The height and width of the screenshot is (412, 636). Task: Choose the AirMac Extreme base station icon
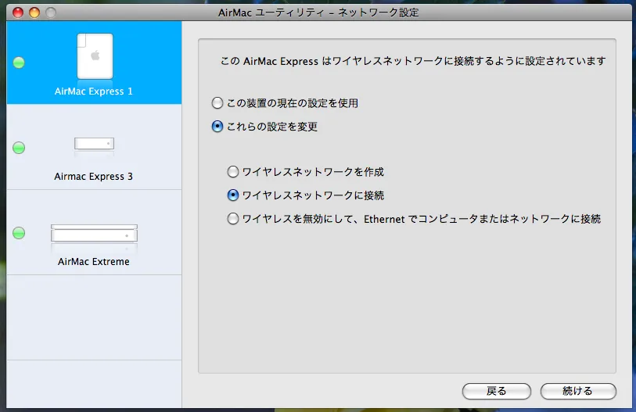click(94, 233)
